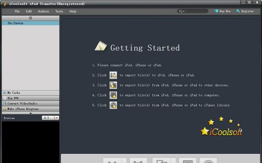Click the small up arrow above Preview
Viewport: 262px width, 163px height.
click(x=31, y=113)
